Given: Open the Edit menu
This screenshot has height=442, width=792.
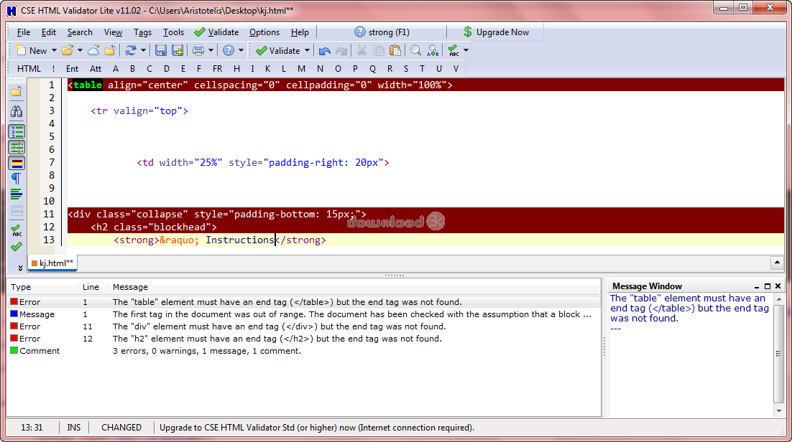Looking at the screenshot, I should coord(48,32).
